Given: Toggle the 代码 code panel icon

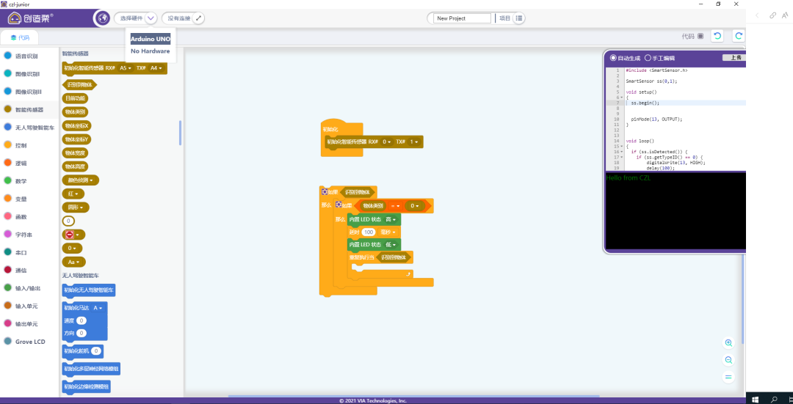Looking at the screenshot, I should [700, 36].
